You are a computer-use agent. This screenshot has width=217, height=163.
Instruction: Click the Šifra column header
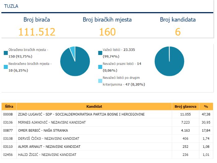tap(9, 106)
